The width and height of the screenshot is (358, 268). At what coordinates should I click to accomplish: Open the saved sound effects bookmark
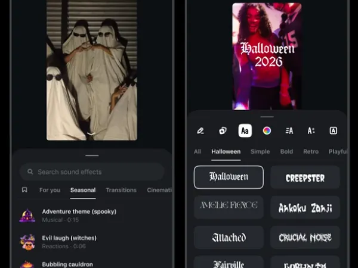[24, 190]
